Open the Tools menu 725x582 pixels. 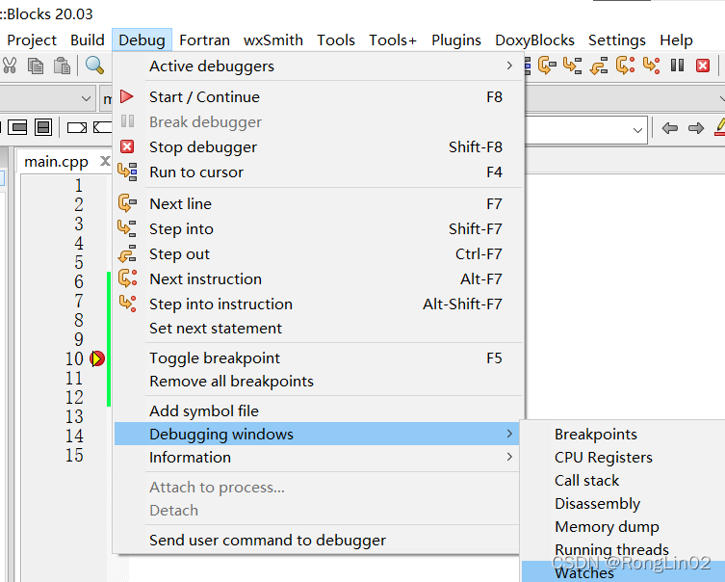336,40
